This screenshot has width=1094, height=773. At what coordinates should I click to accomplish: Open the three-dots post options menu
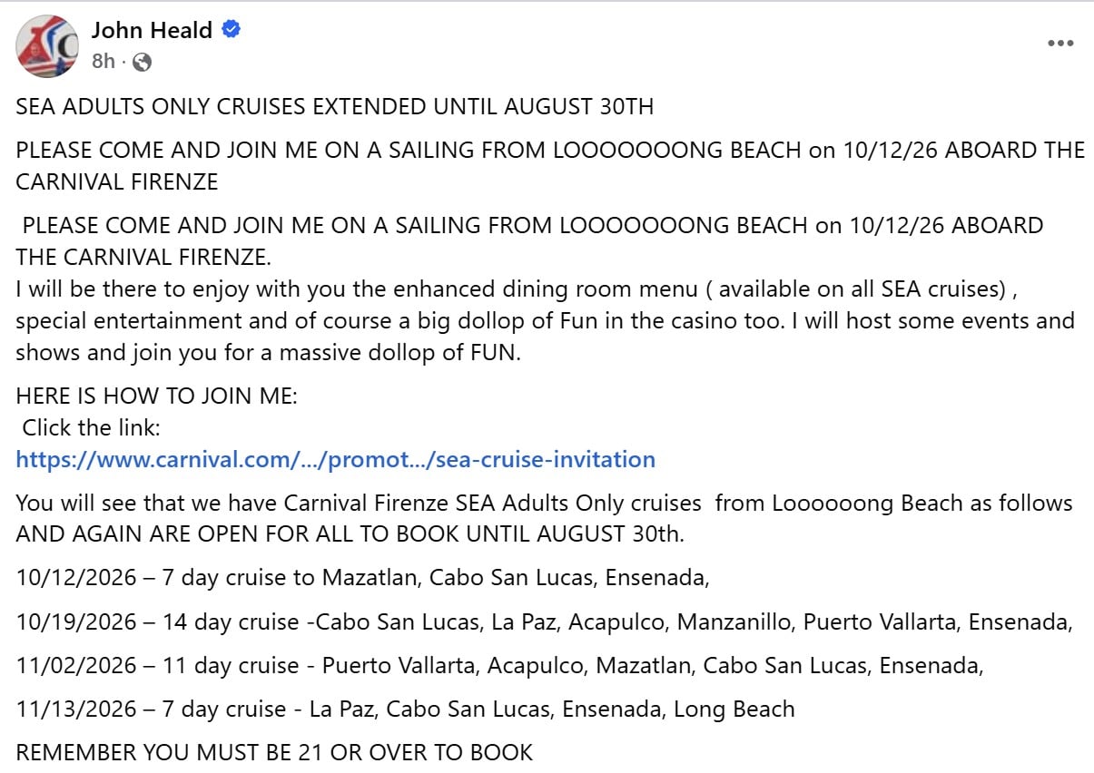[1060, 44]
